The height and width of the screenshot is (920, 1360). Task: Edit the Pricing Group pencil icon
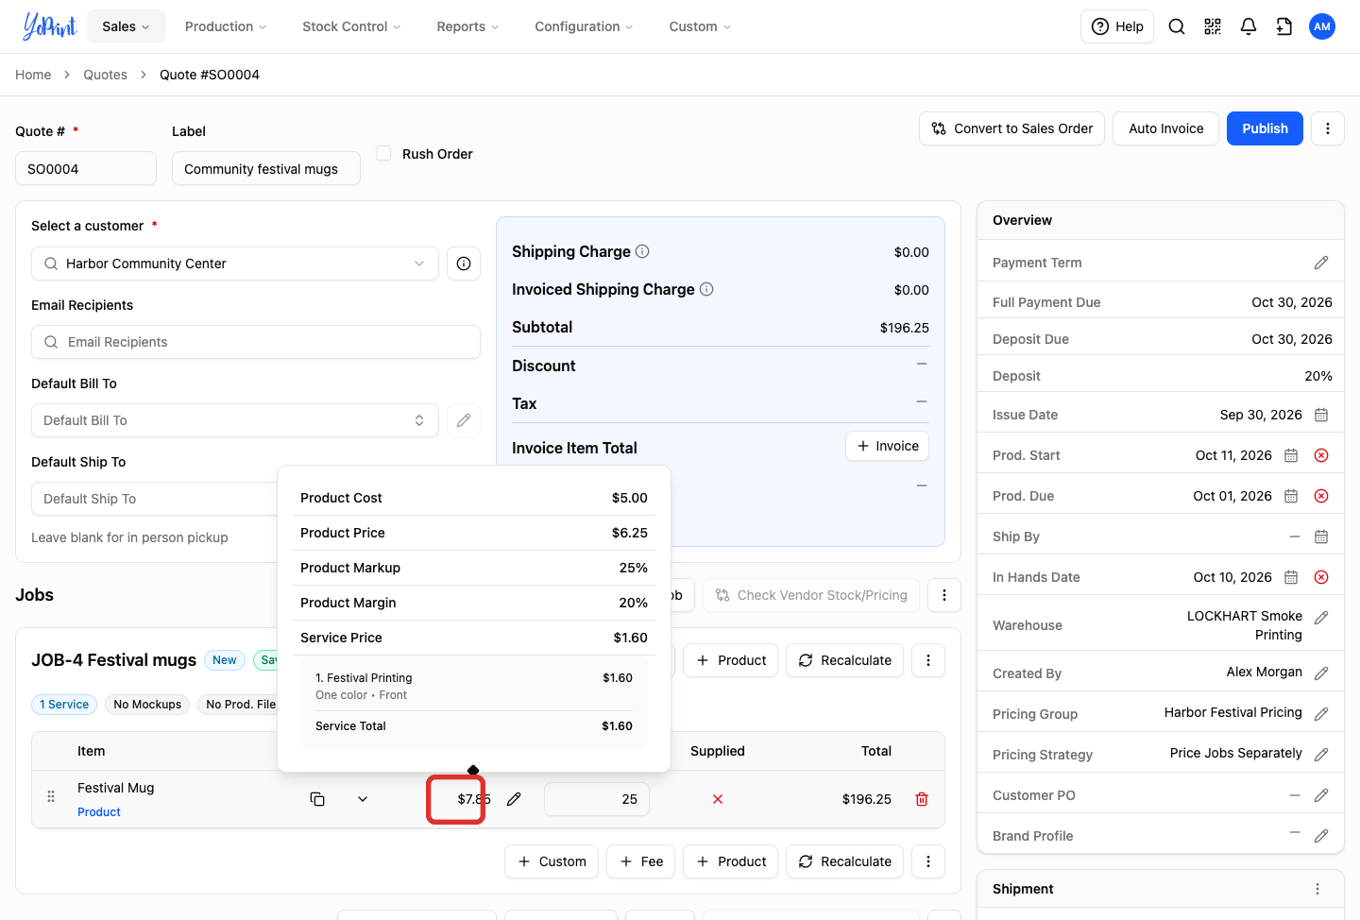point(1321,714)
